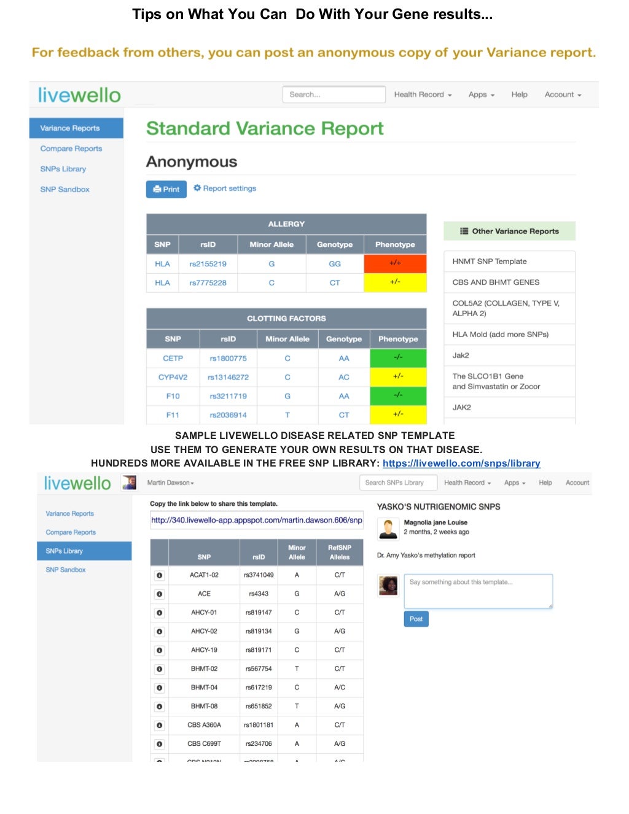Select Compare Reports in lower sidebar

(x=71, y=532)
